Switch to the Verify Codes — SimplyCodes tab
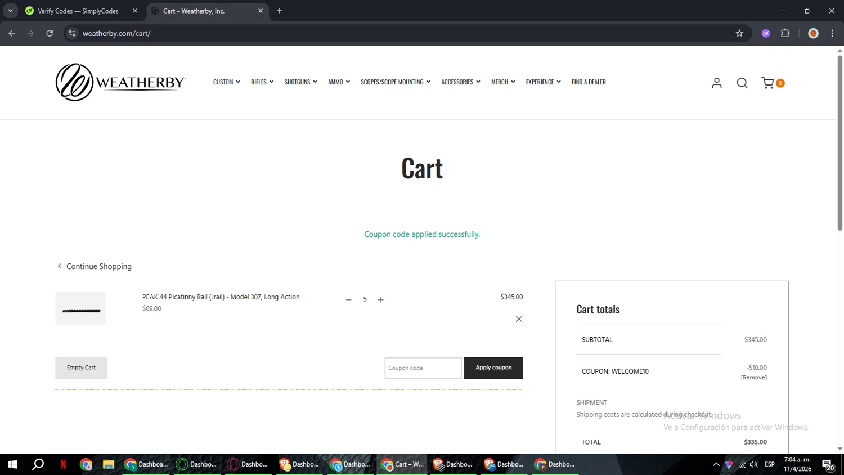 [81, 11]
